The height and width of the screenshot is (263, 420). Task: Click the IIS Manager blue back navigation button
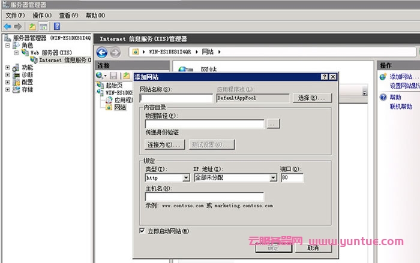[102, 53]
